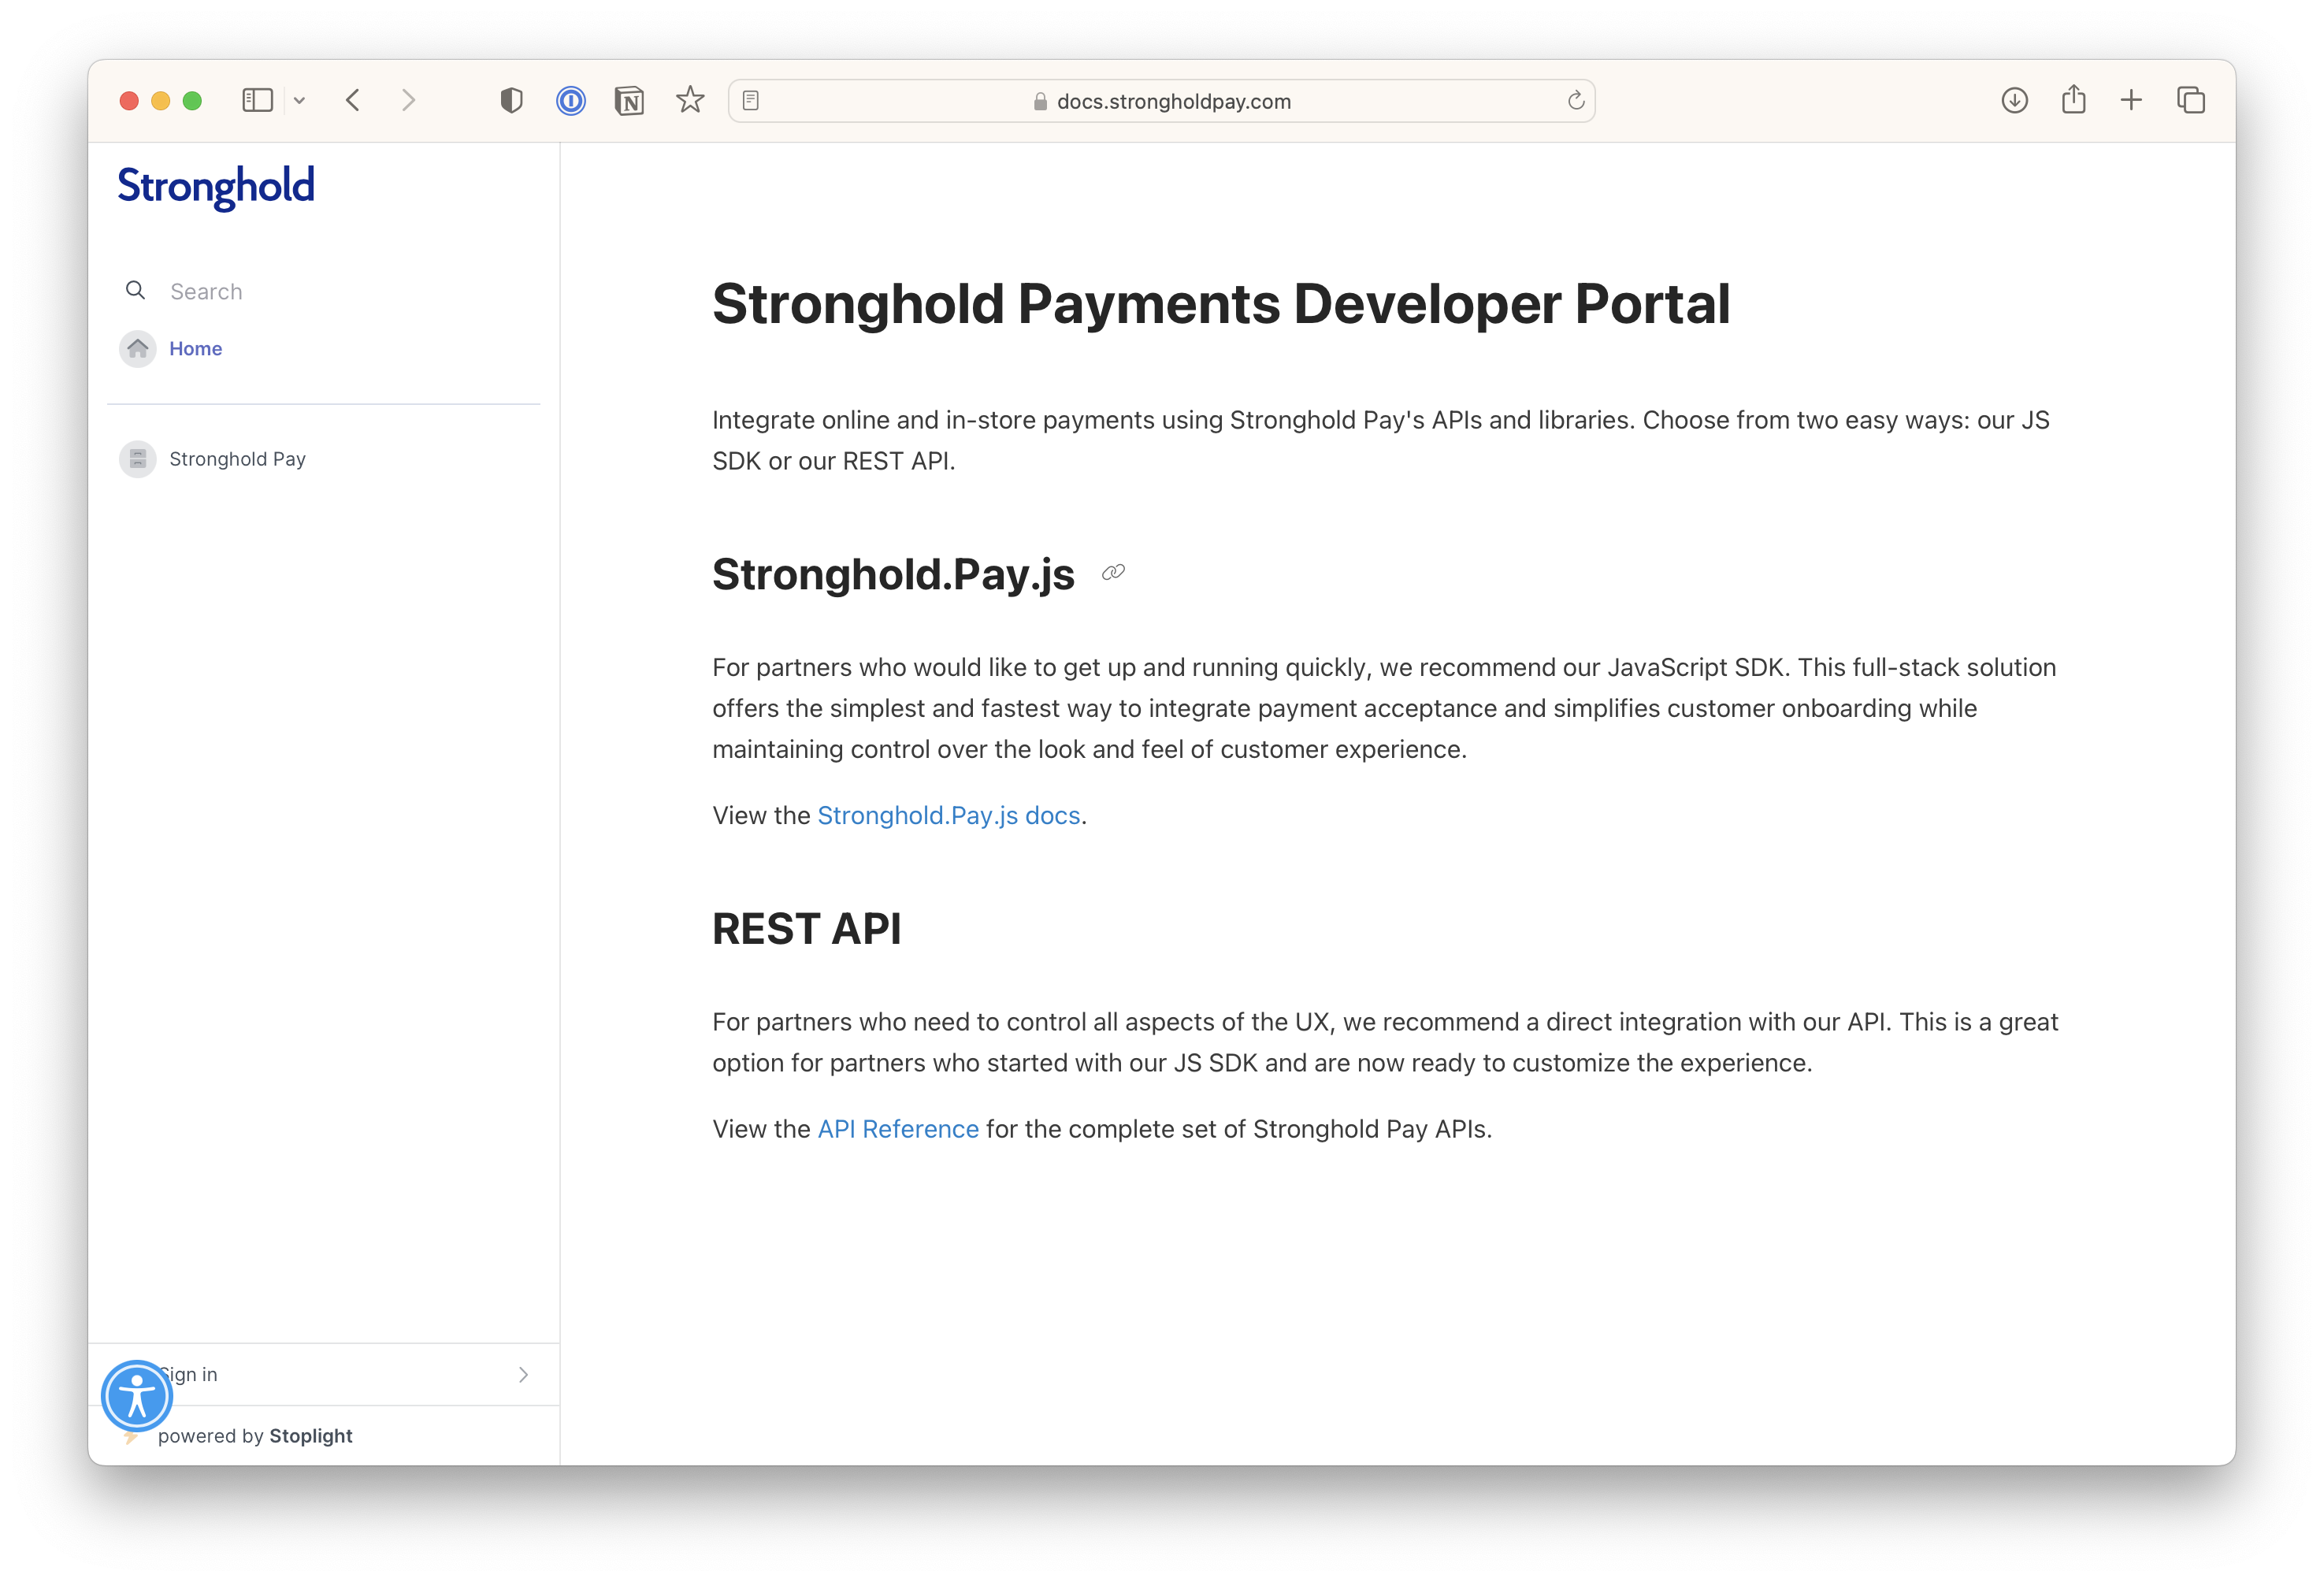Open the privacy shield report icon
The height and width of the screenshot is (1582, 2324).
[511, 101]
